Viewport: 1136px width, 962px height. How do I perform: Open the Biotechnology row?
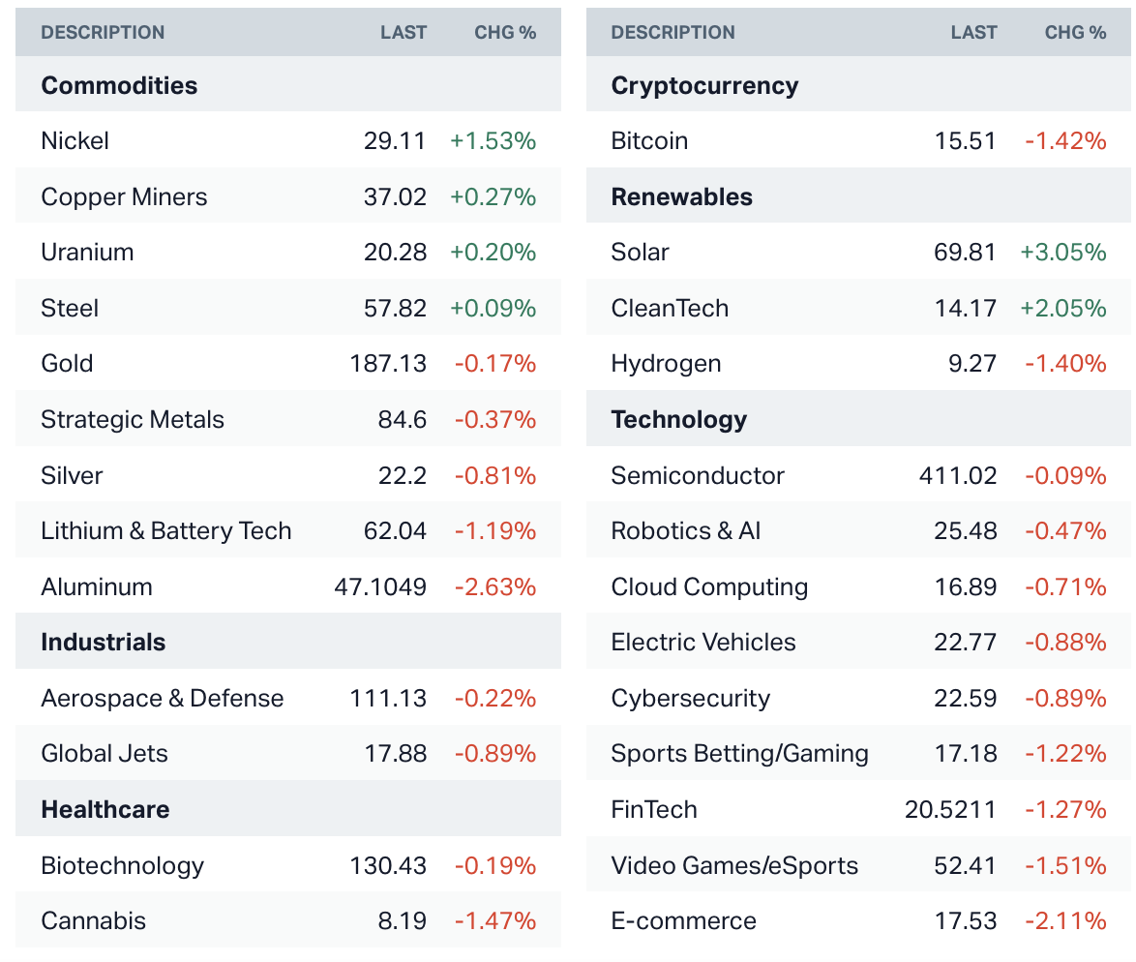pos(122,866)
